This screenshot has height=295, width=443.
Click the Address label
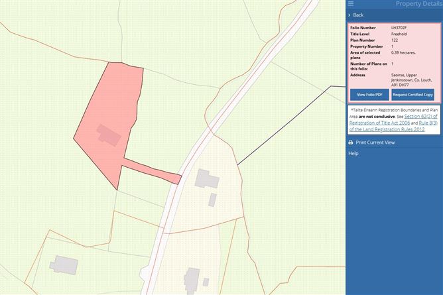coord(357,75)
